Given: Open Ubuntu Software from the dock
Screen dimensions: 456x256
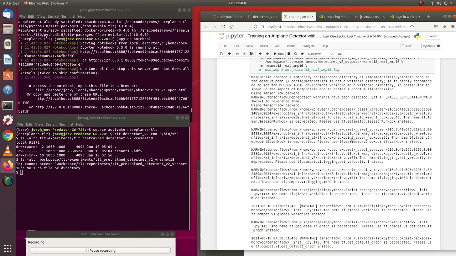Looking at the screenshot, I should click(8, 75).
